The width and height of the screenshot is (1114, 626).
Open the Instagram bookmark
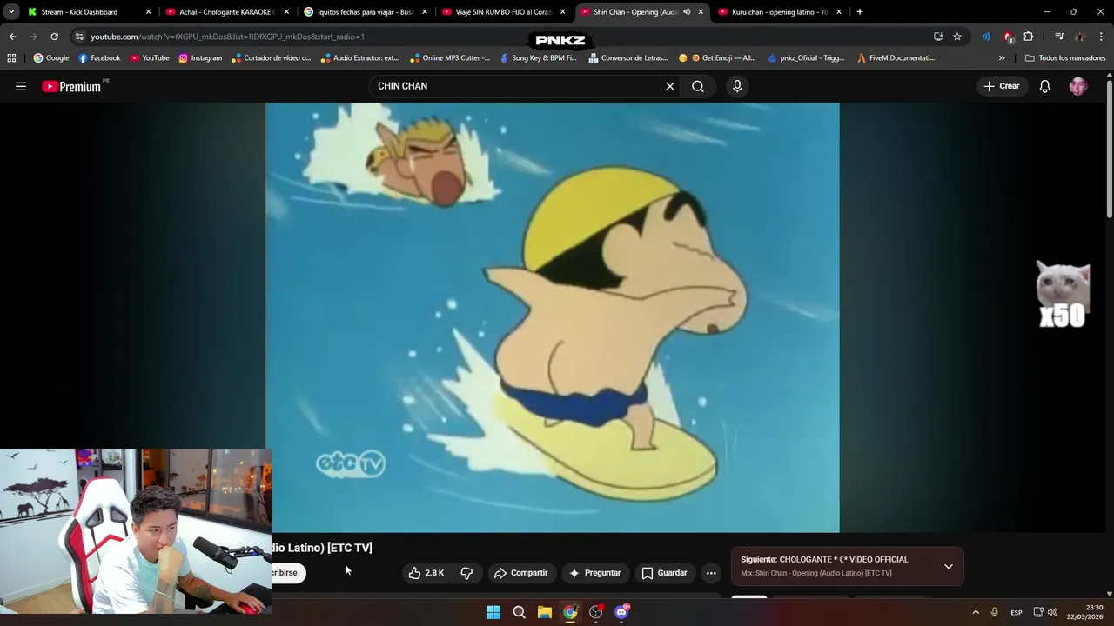point(200,58)
